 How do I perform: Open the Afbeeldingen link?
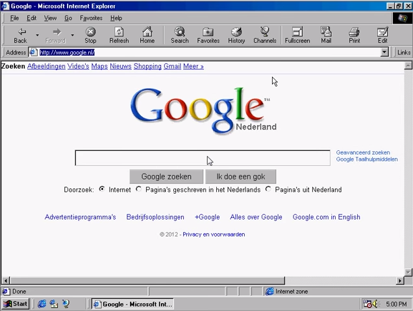(46, 66)
